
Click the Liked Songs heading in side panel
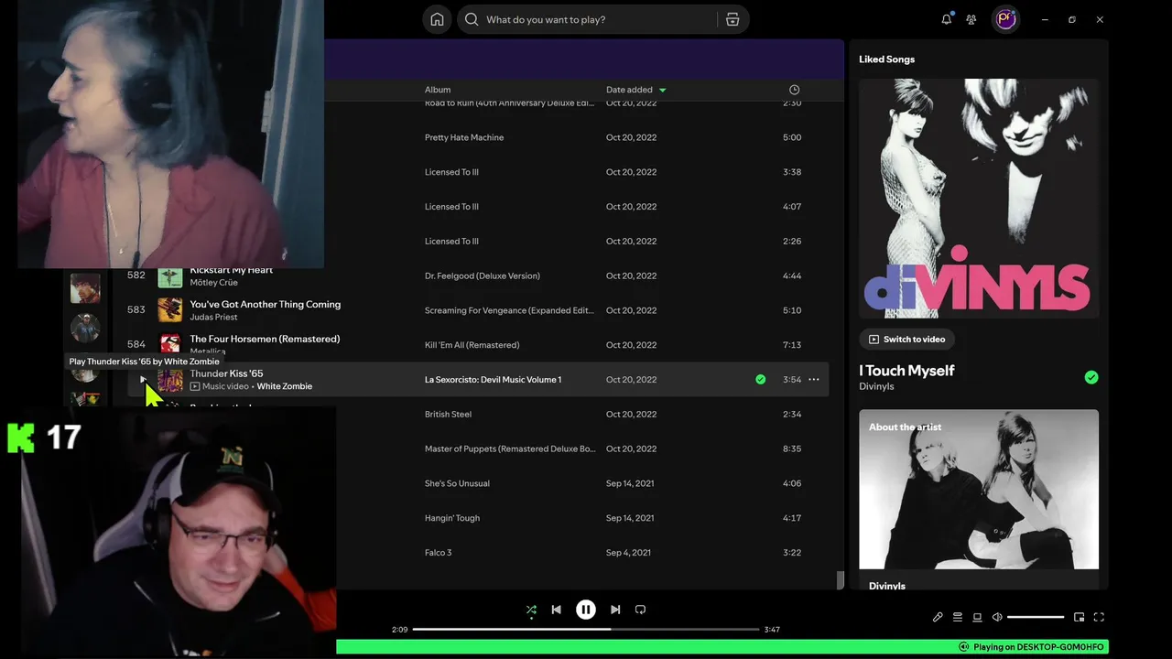tap(886, 59)
